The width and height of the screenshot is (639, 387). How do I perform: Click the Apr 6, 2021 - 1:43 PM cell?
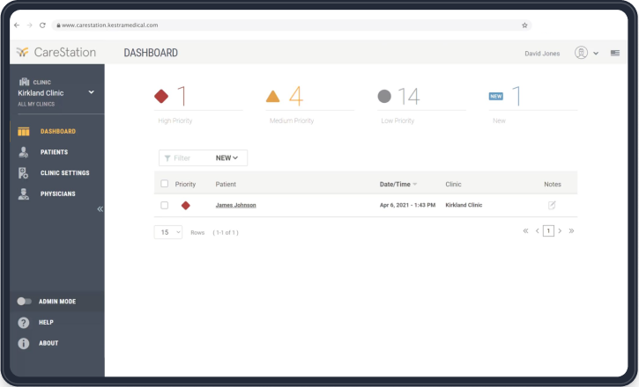[407, 205]
